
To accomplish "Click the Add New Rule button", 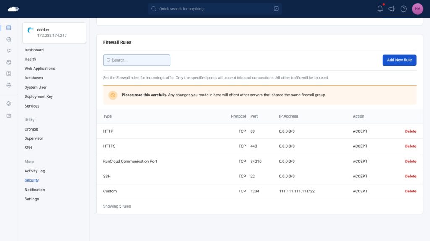I will pyautogui.click(x=399, y=60).
